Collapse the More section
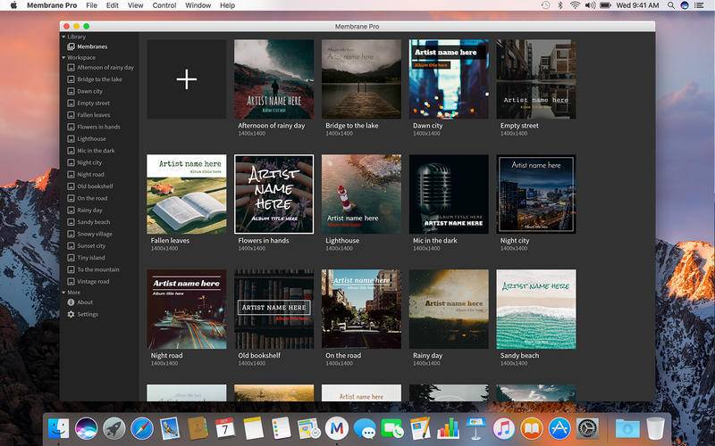This screenshot has height=446, width=715. point(63,292)
